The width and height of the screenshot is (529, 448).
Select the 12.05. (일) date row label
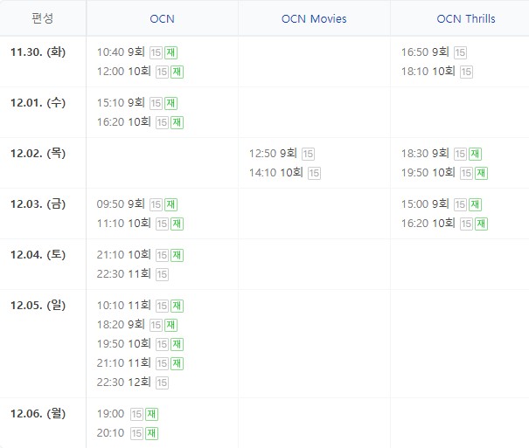pyautogui.click(x=38, y=306)
